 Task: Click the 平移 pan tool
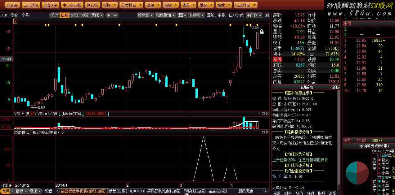tap(221, 15)
